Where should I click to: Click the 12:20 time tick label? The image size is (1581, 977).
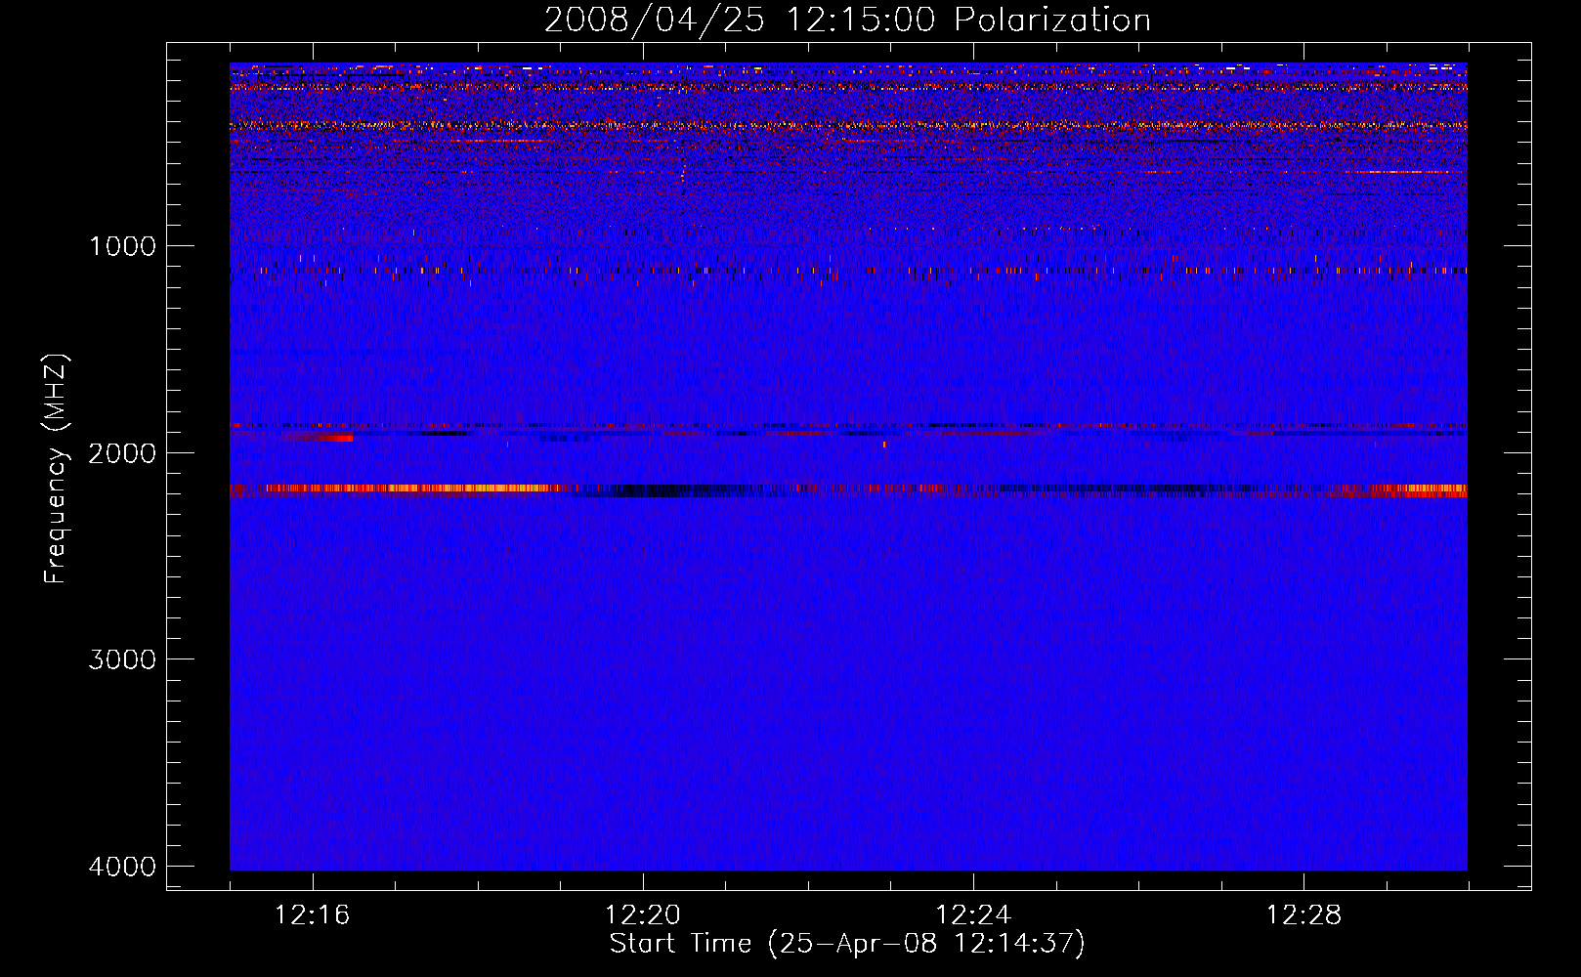tap(643, 914)
